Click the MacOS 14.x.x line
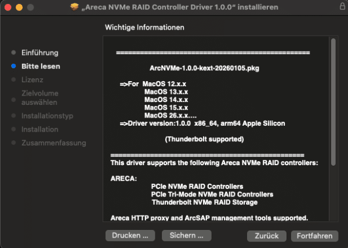This screenshot has height=248, width=348. (x=166, y=100)
